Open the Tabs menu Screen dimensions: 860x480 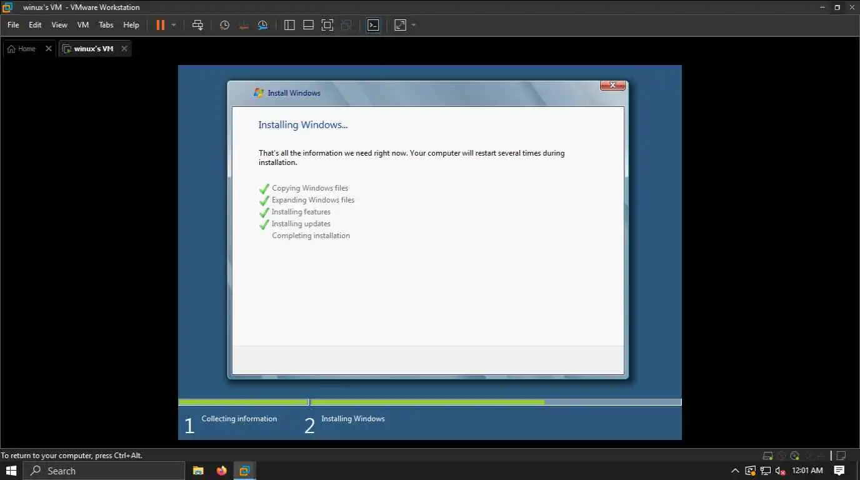106,25
